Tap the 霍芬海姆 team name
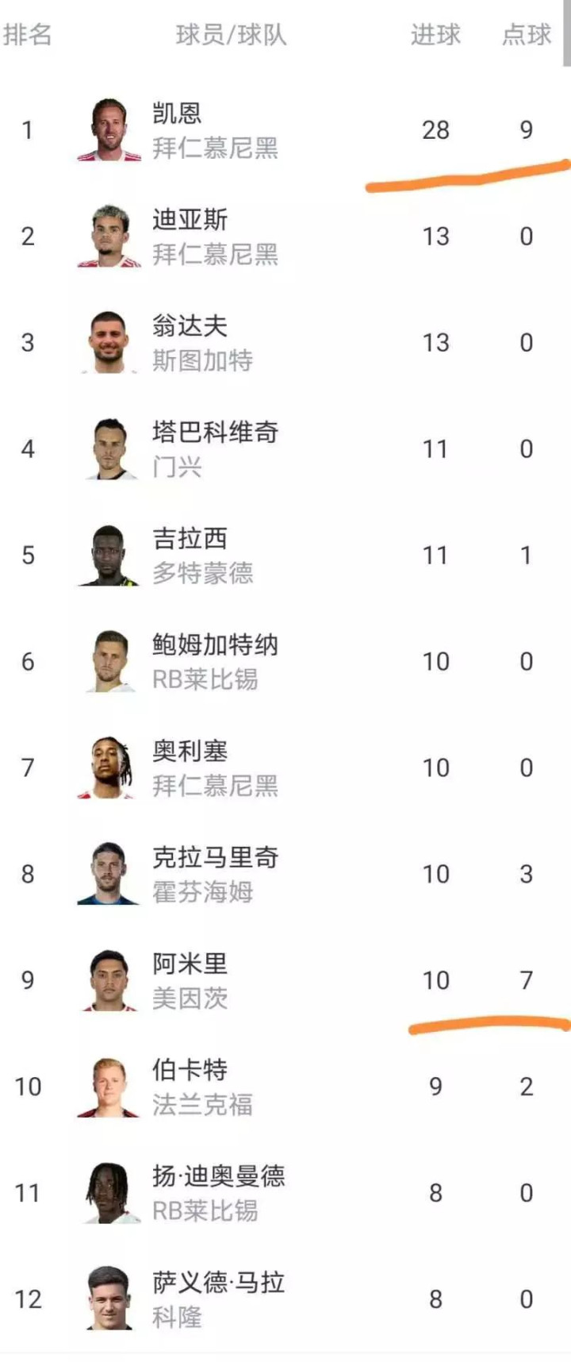571x1362 pixels. point(202,892)
